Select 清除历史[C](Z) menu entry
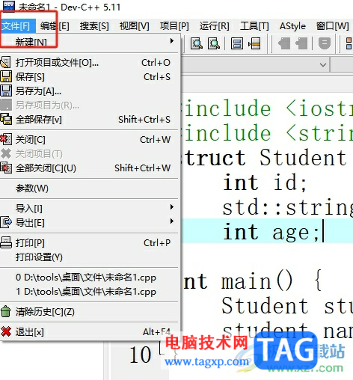 pyautogui.click(x=90, y=312)
